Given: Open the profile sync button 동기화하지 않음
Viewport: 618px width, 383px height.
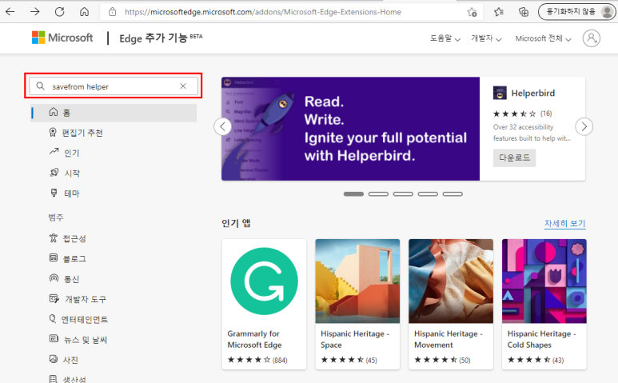Looking at the screenshot, I should pos(576,12).
